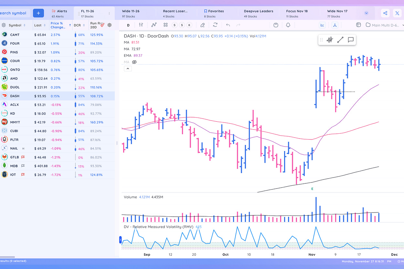Click the red flag next to GTLB
The image size is (404, 269).
(23, 157)
